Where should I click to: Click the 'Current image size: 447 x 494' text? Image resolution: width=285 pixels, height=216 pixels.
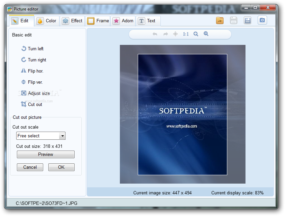tap(162, 193)
